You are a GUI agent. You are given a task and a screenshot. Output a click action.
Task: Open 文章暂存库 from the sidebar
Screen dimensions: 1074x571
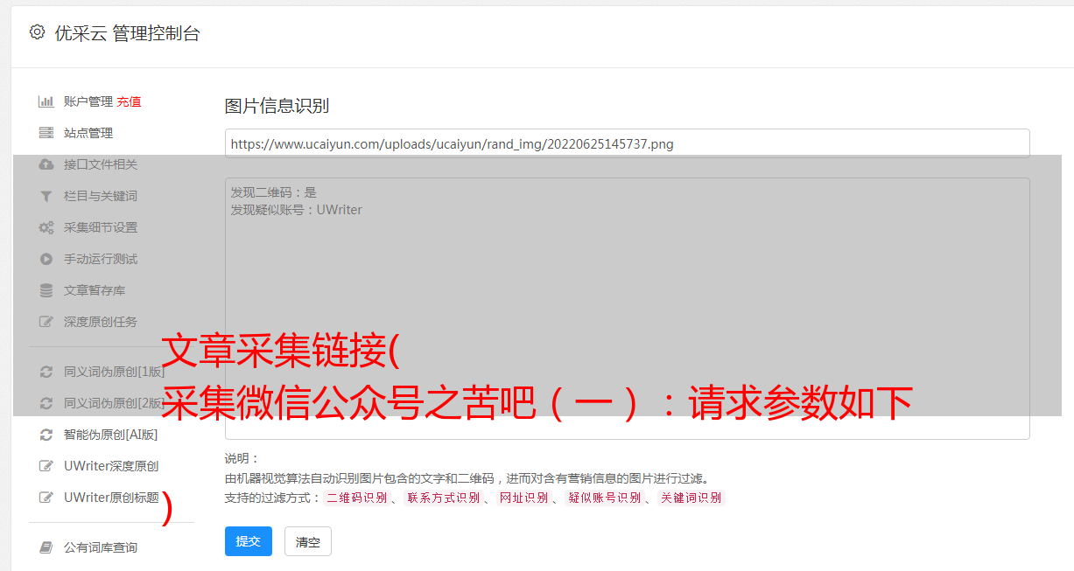[95, 290]
